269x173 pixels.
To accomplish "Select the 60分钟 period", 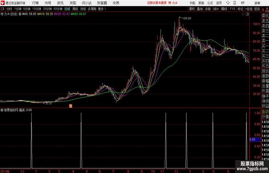I will click(x=58, y=9).
